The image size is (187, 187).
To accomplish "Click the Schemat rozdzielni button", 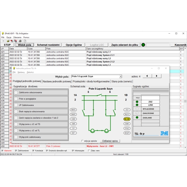I will 48,45.
